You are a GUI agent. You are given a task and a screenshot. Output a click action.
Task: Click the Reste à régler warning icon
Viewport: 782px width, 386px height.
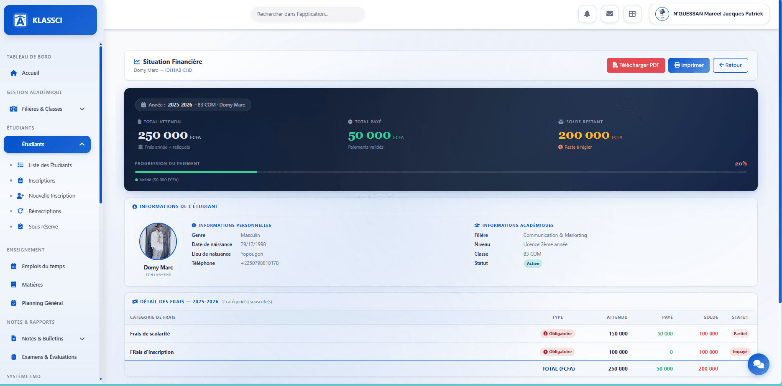[x=560, y=147]
